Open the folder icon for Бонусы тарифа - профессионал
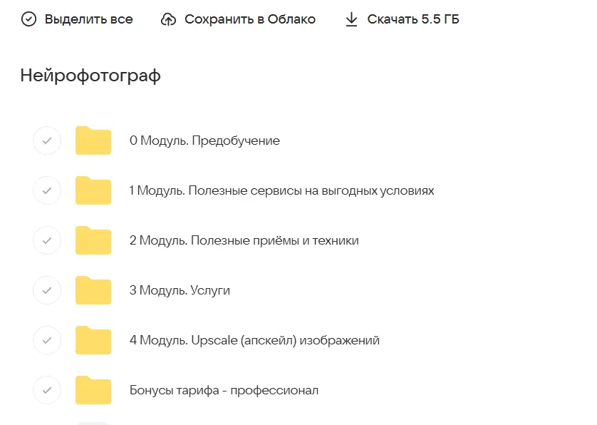This screenshot has width=597, height=425. tap(93, 390)
